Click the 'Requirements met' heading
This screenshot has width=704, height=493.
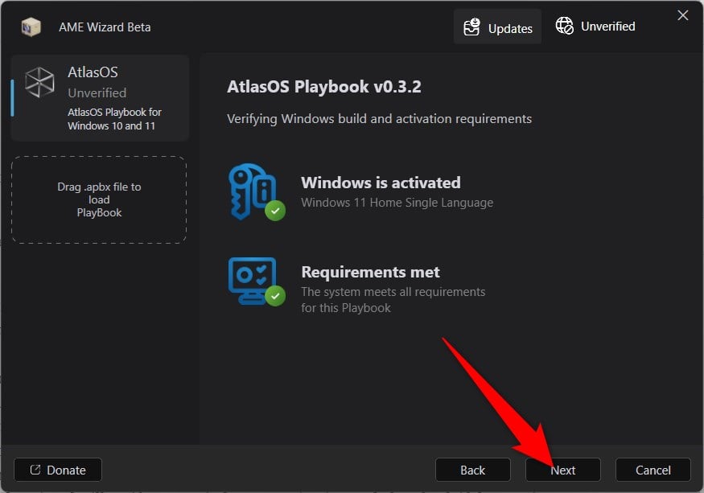coord(370,272)
